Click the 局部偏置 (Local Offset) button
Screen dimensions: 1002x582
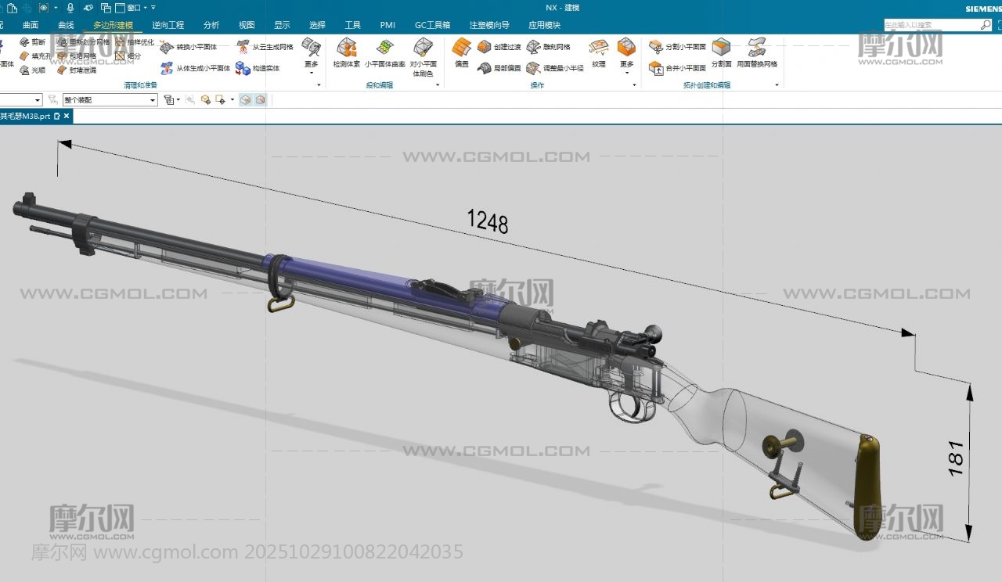click(499, 69)
